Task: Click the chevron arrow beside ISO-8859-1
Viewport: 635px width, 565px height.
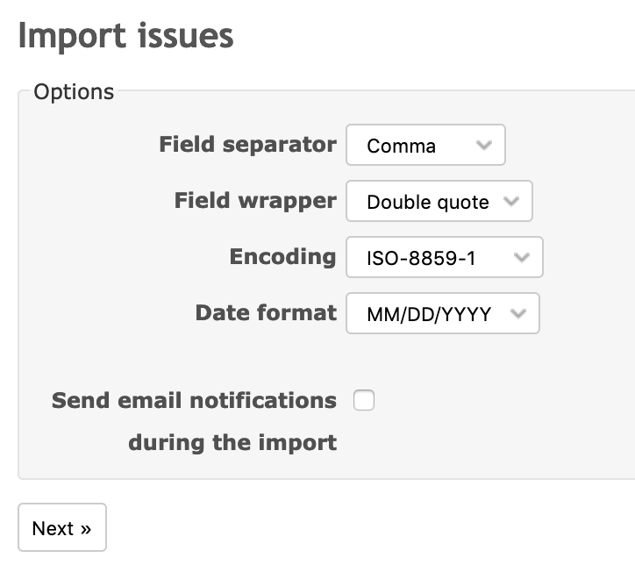Action: point(521,258)
